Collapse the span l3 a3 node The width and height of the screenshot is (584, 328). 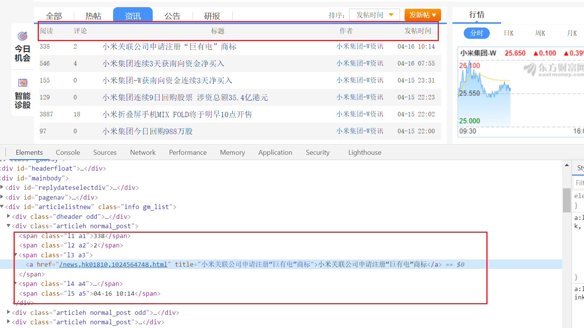coord(16,255)
